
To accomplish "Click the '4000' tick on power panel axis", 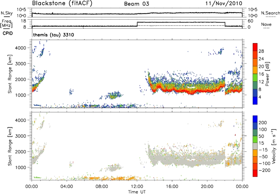I will (21, 48).
